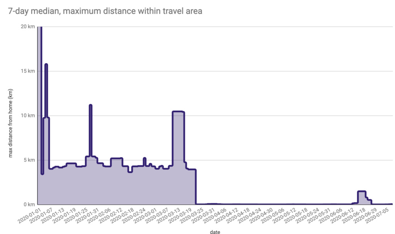Click the 0 km axis label

pos(29,204)
